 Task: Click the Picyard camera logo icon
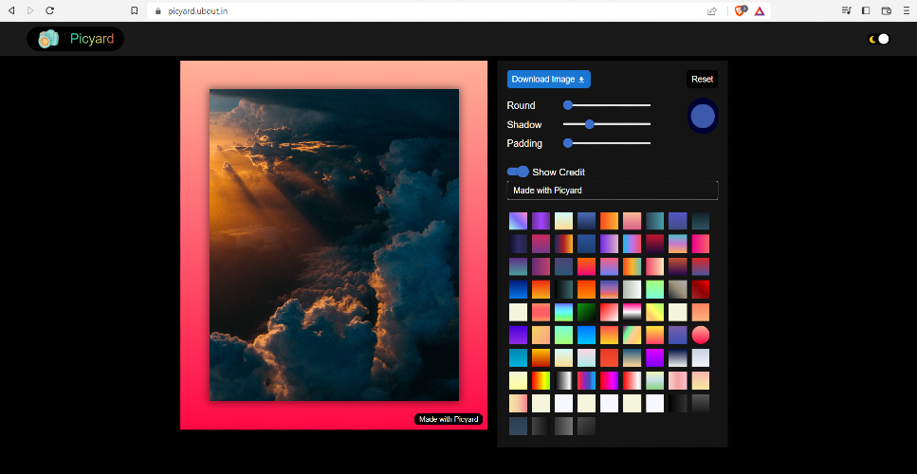(48, 39)
